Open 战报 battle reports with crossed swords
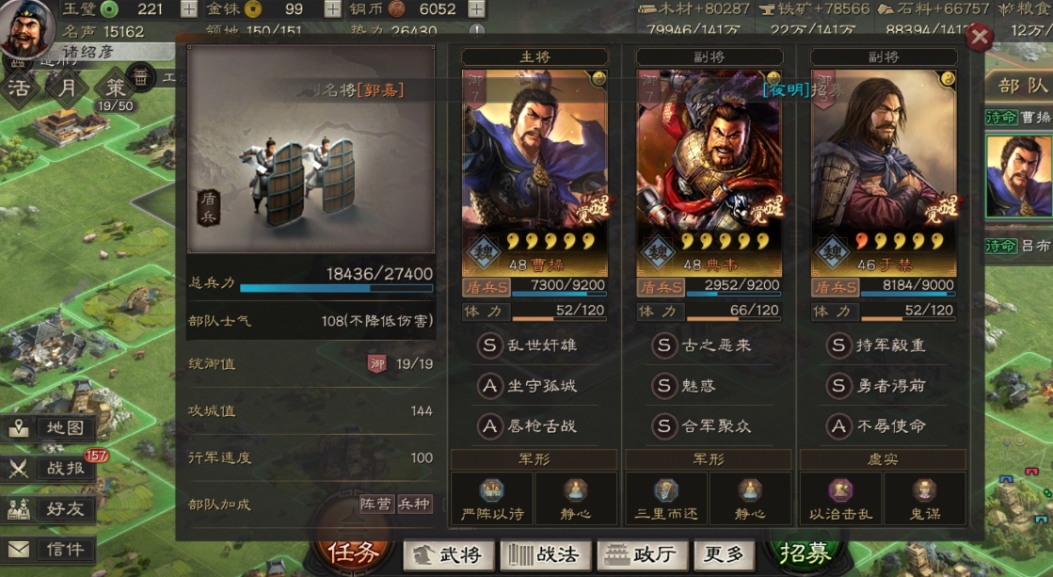 [48, 468]
